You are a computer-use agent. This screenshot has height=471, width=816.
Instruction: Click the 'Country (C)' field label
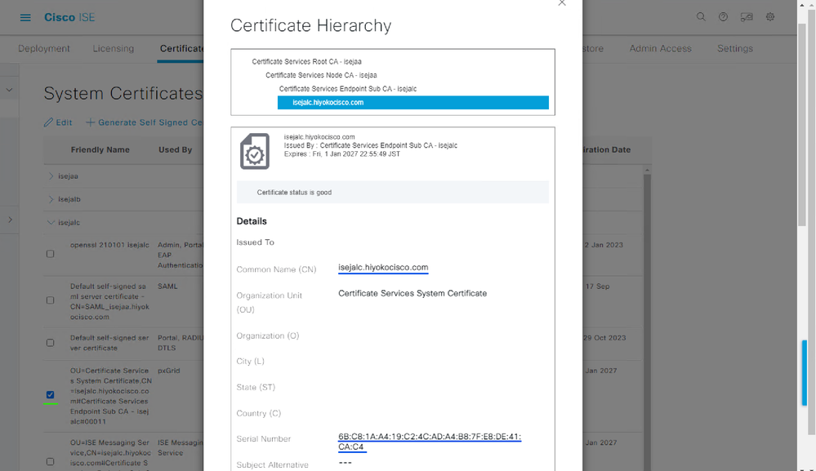tap(259, 413)
